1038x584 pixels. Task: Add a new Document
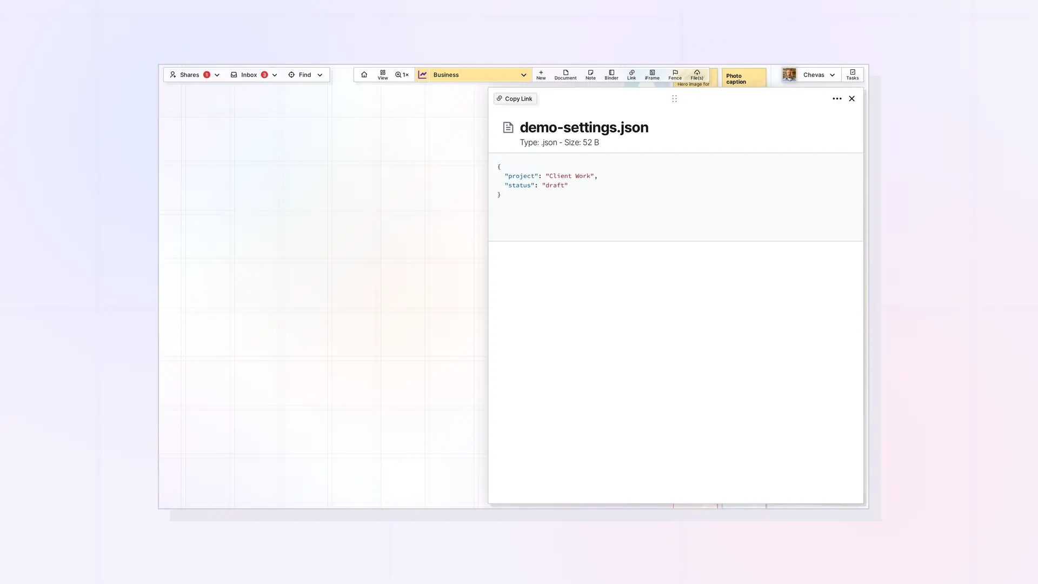pyautogui.click(x=565, y=75)
